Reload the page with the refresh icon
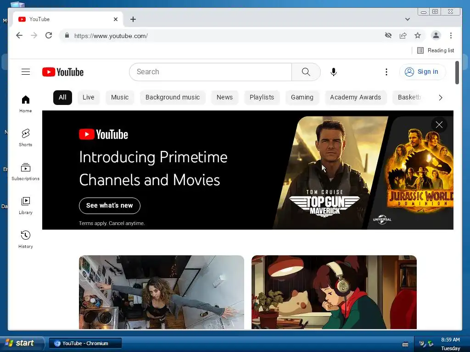The width and height of the screenshot is (470, 352). click(x=49, y=36)
